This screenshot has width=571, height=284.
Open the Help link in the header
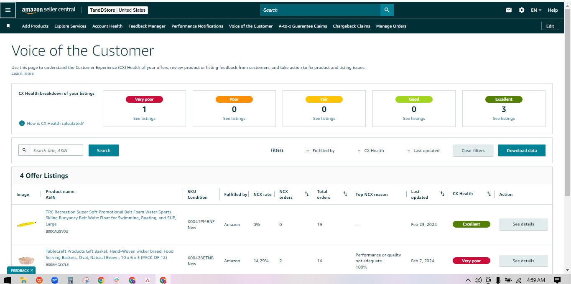point(553,10)
